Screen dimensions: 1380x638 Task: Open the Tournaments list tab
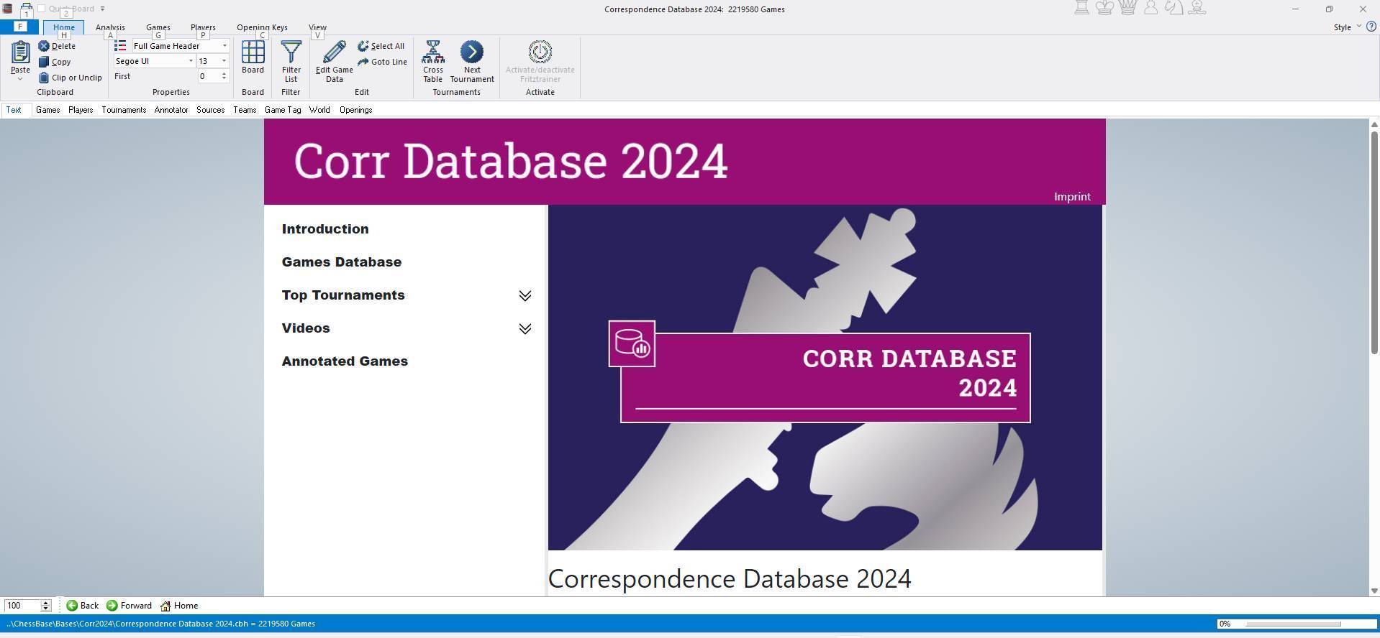124,110
